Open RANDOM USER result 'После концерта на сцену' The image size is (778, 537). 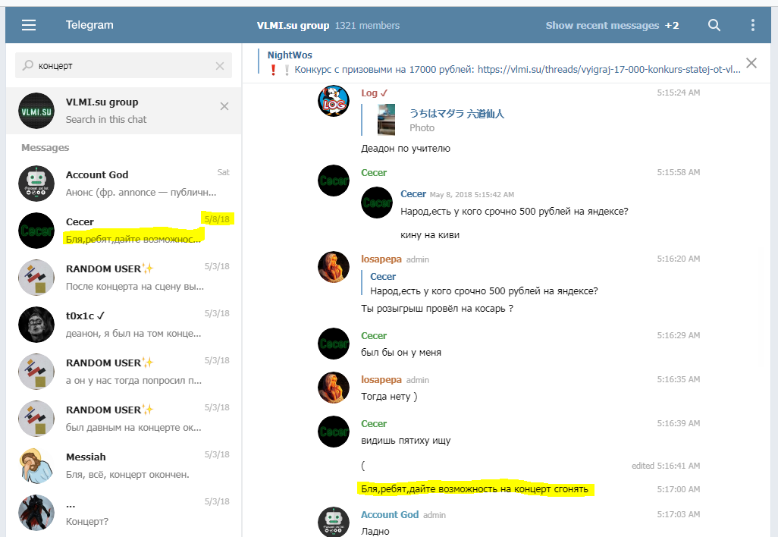coord(124,278)
